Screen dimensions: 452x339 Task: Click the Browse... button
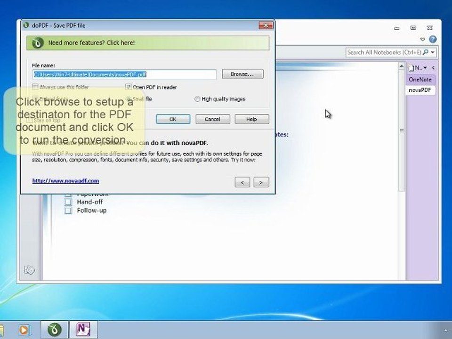coord(242,74)
